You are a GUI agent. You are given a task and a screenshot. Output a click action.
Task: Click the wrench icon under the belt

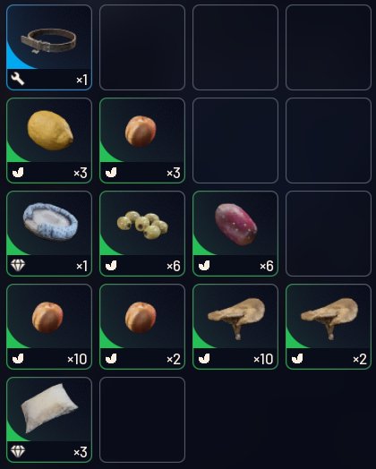18,80
